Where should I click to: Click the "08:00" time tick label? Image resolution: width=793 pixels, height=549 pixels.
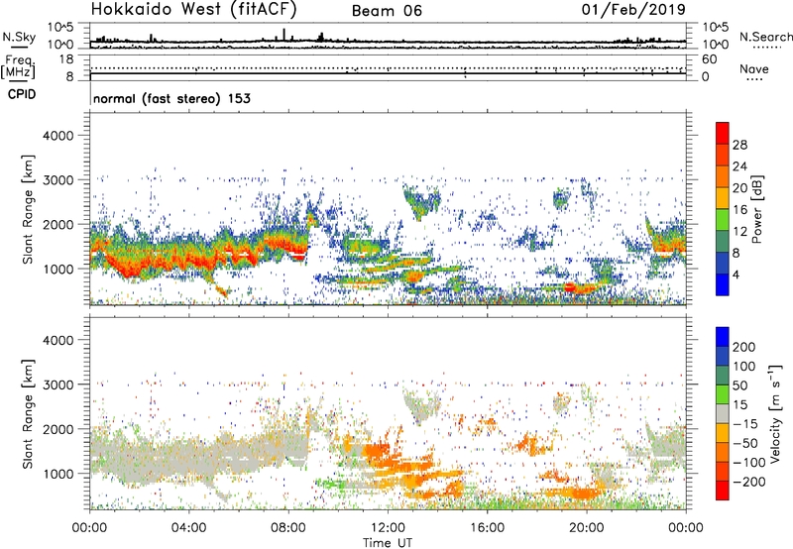(288, 528)
